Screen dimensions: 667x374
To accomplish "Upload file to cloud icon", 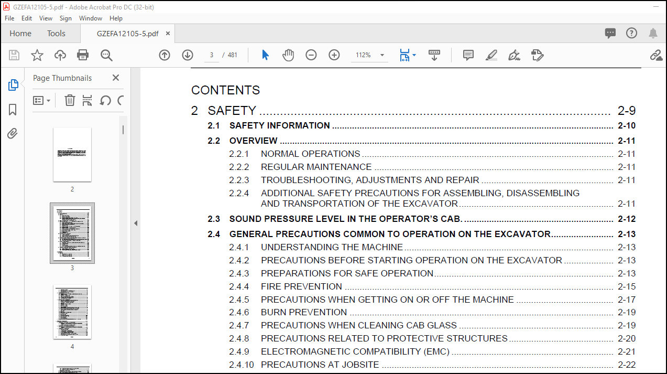I will pos(60,55).
